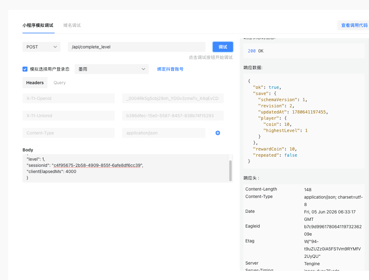The height and width of the screenshot is (280, 369).
Task: Click the "schemaVersion": 1 response line
Action: [283, 100]
